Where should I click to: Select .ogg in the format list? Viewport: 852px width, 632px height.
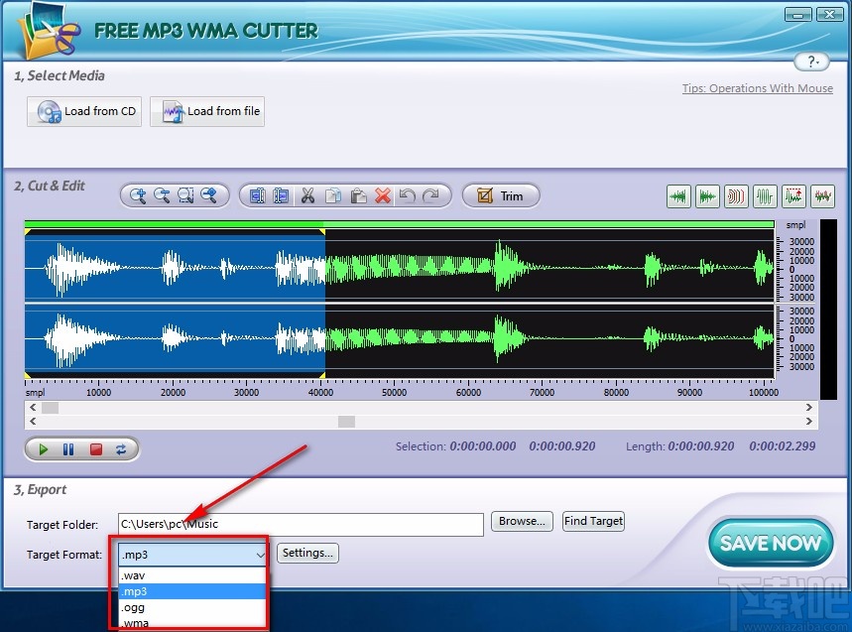coord(191,607)
